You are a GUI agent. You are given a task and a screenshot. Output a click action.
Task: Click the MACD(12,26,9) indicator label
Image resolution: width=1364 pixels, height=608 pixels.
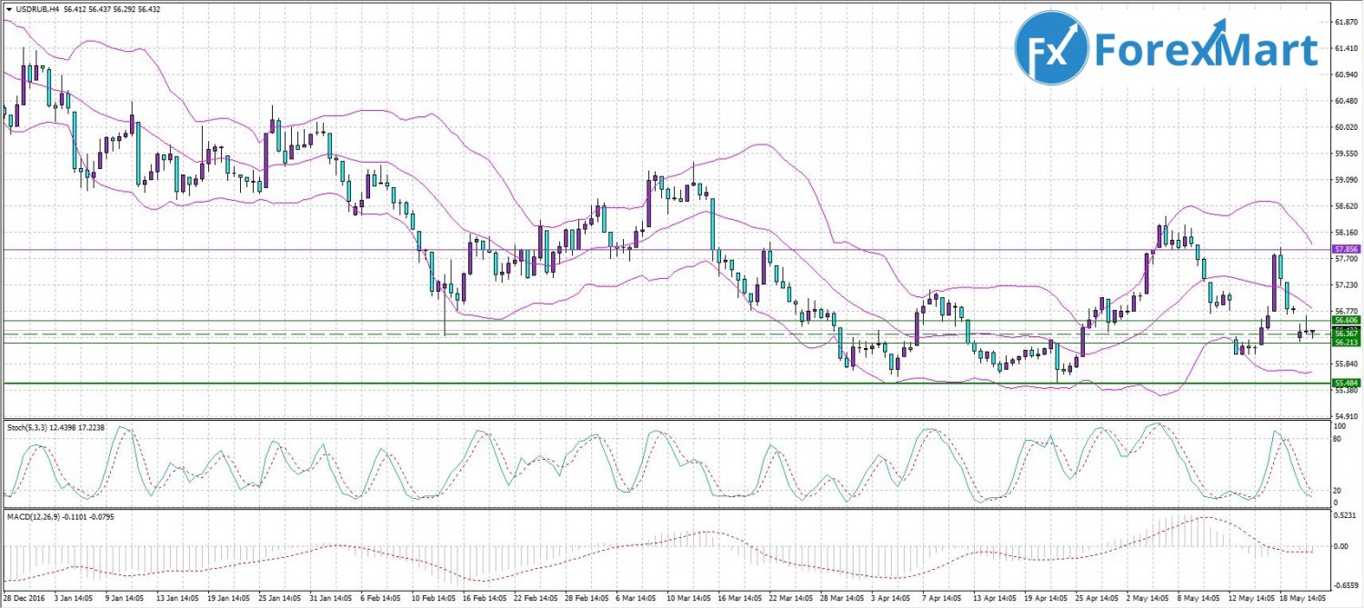(x=35, y=516)
